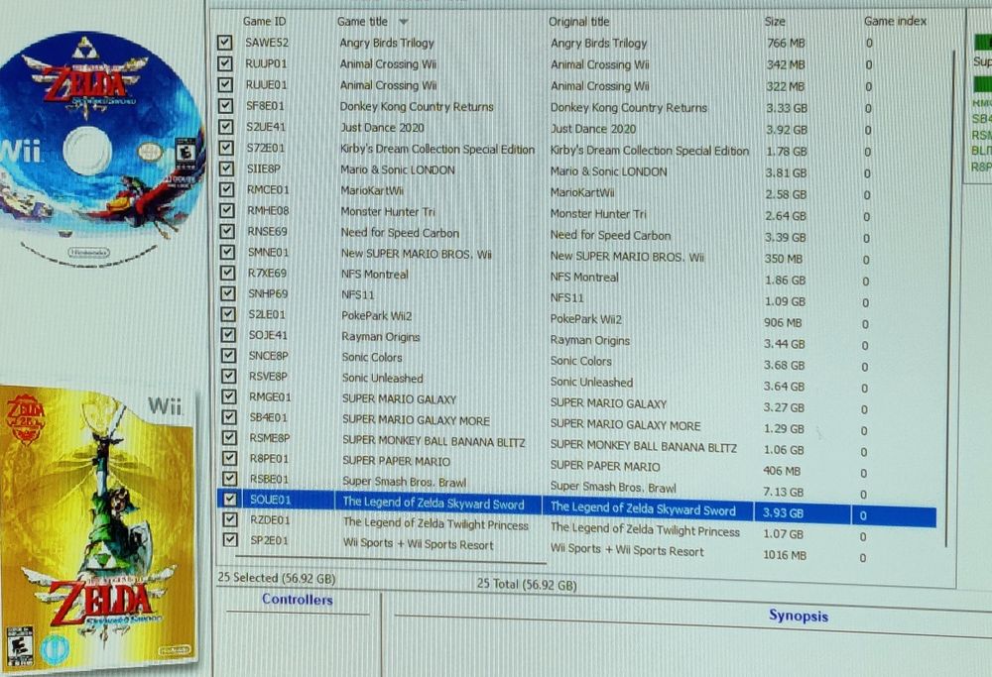The image size is (992, 677).
Task: Select the Sonic Unleashed game title
Action: 382,378
